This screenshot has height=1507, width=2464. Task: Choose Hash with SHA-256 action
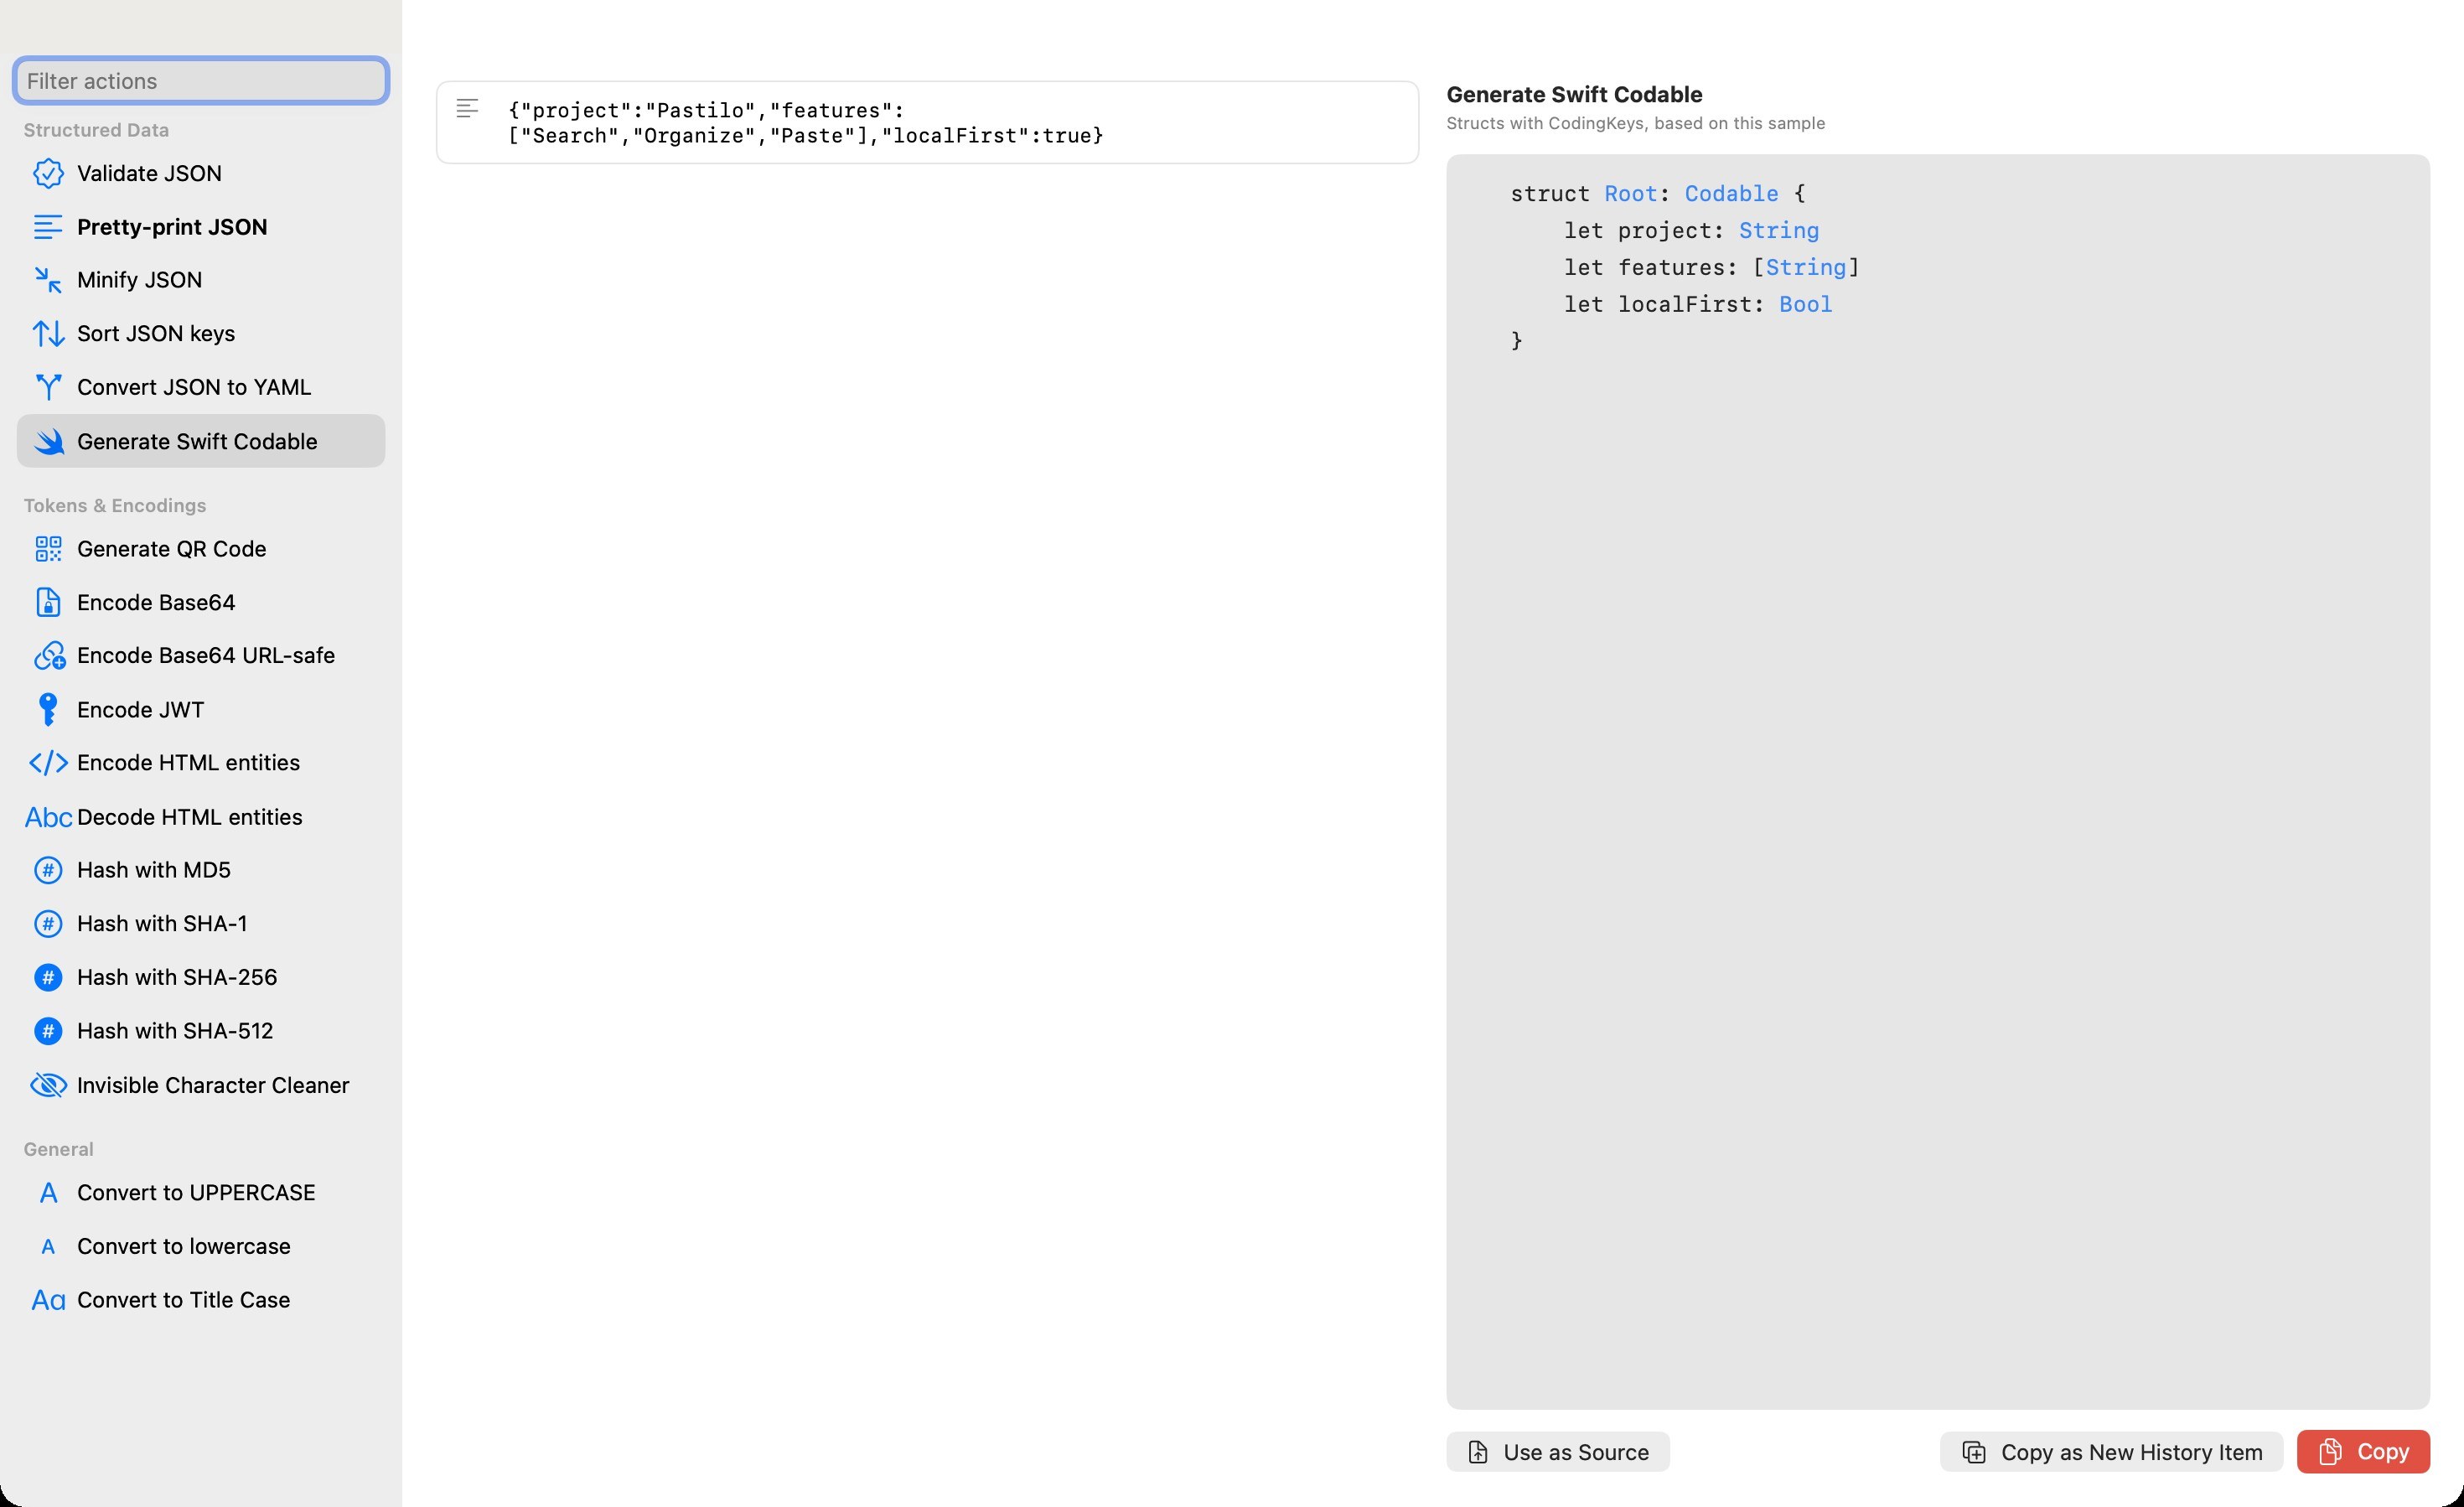tap(201, 977)
